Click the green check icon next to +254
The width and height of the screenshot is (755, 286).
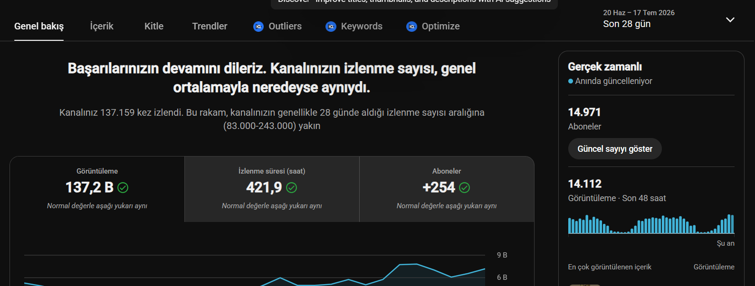coord(465,188)
